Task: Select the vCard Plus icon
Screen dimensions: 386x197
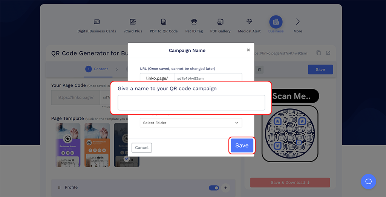Action: [x=133, y=22]
